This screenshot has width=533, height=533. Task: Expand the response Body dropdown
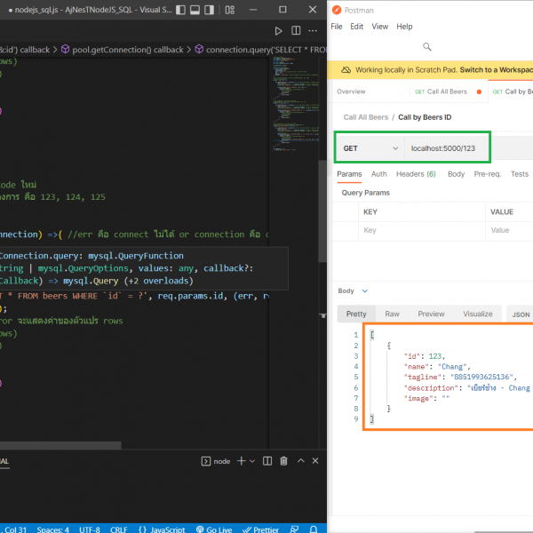click(365, 290)
